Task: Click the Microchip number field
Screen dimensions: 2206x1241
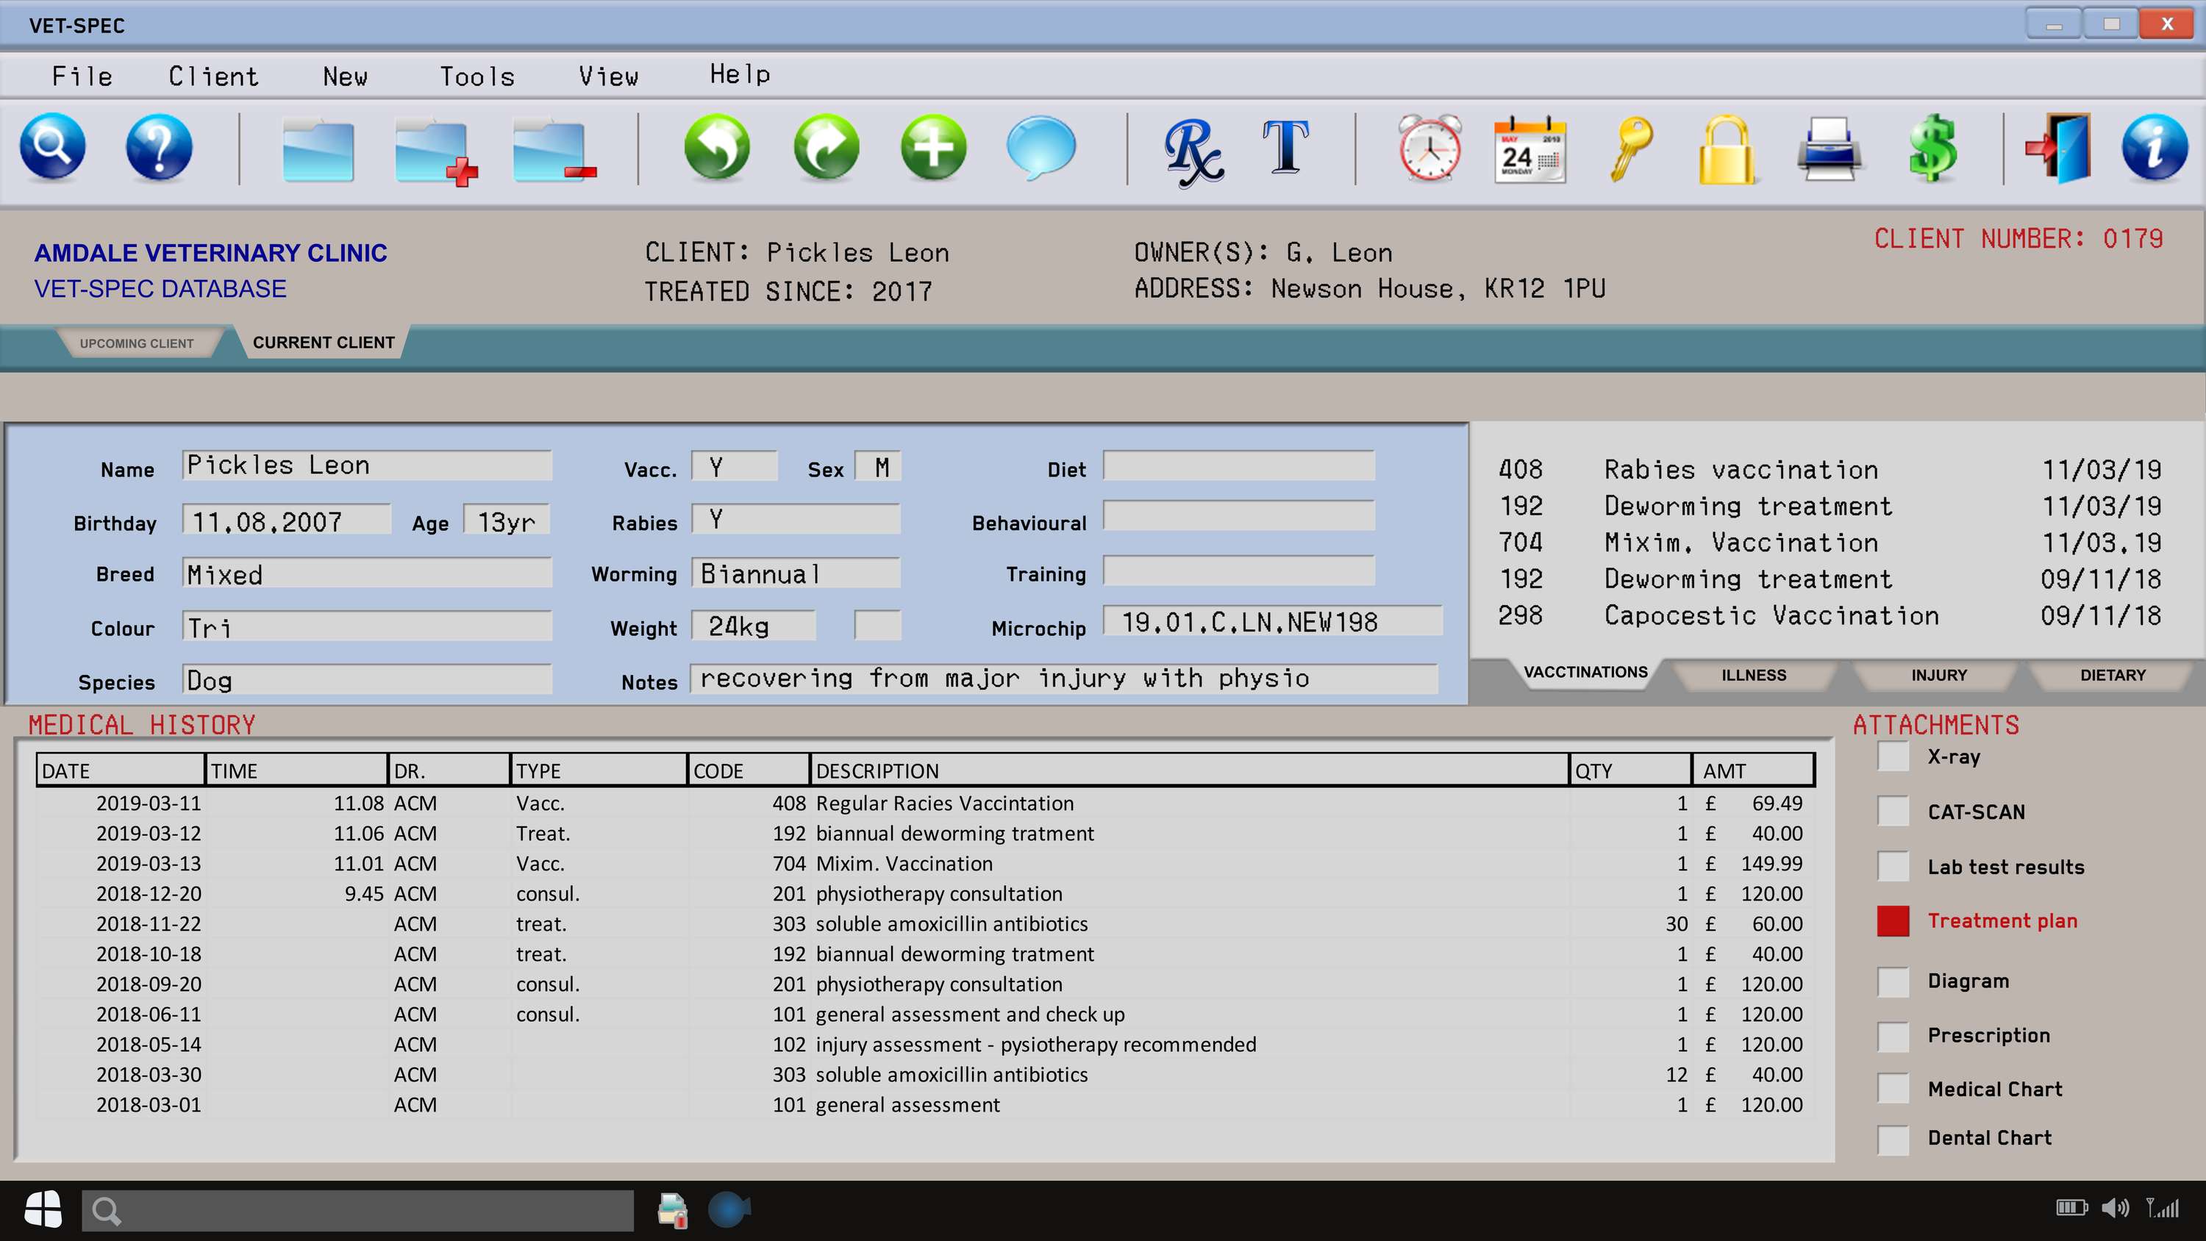Action: point(1273,622)
